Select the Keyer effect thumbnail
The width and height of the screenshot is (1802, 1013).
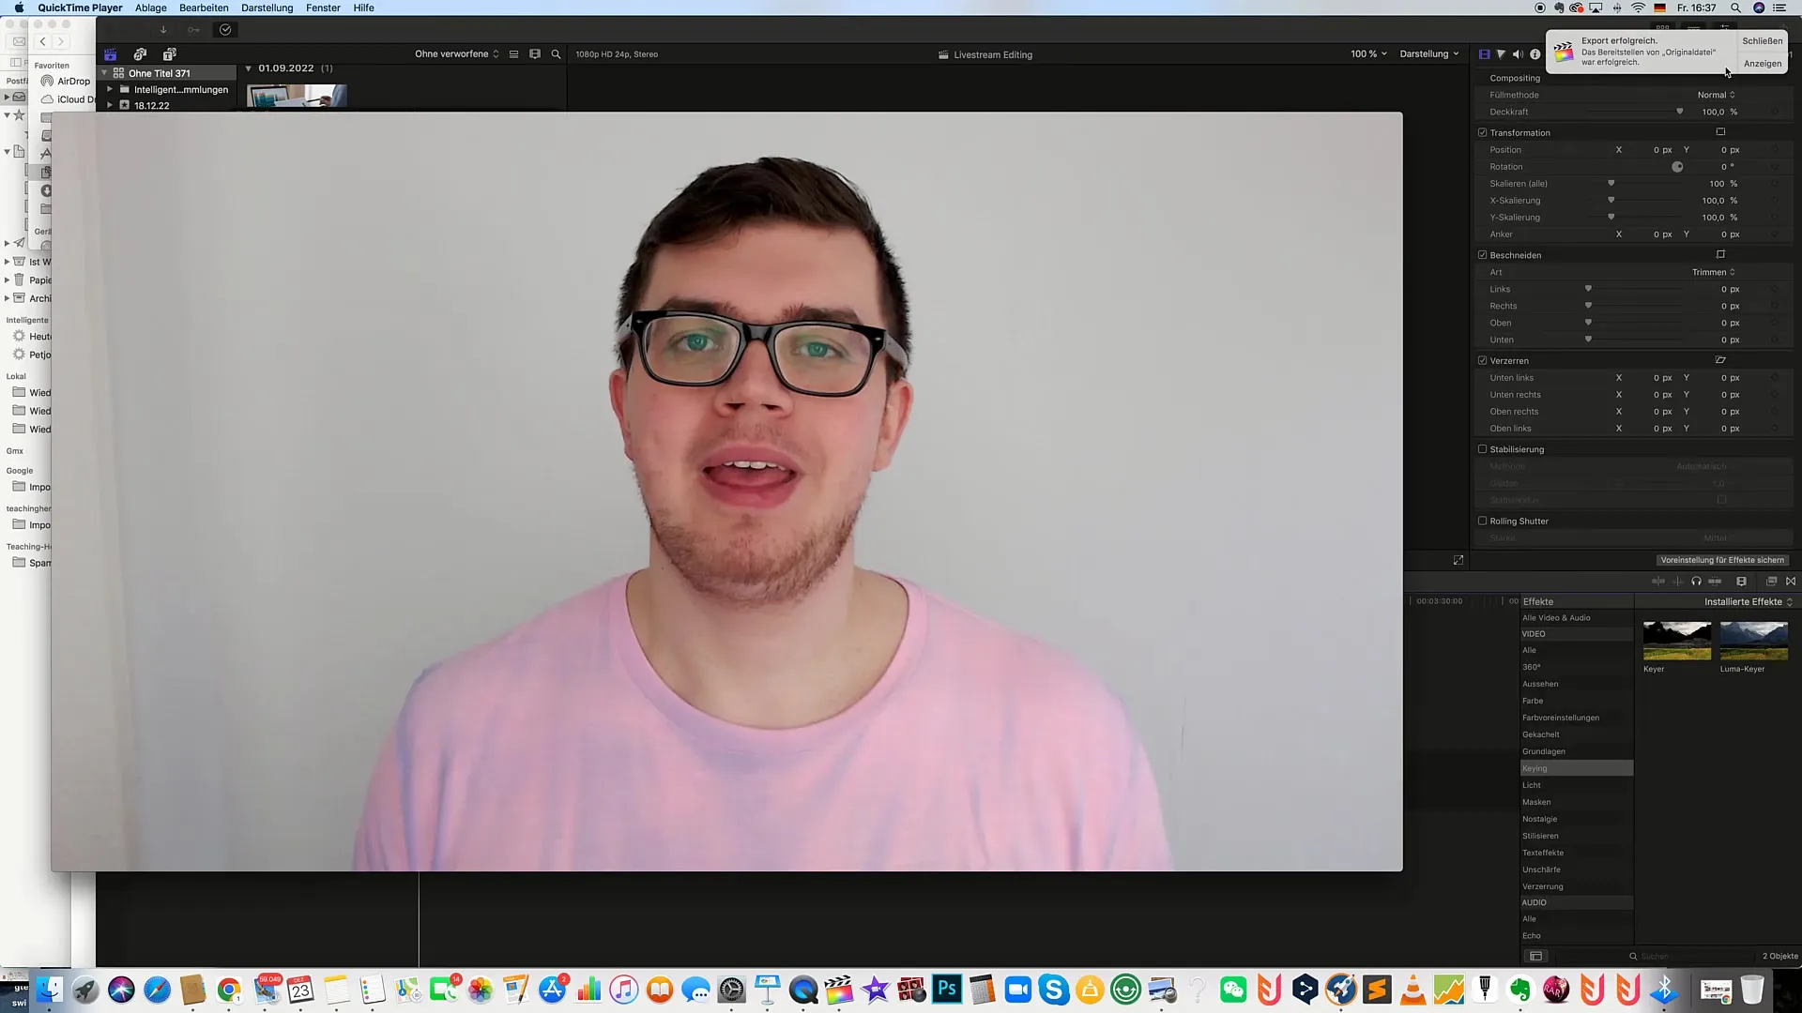[1677, 641]
